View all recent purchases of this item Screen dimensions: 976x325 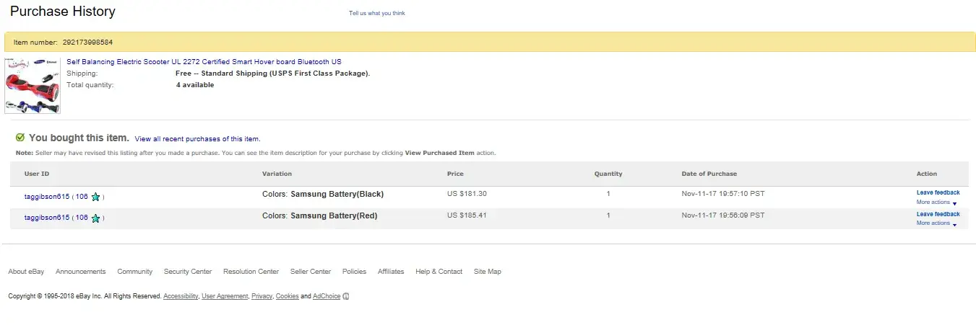click(x=197, y=139)
